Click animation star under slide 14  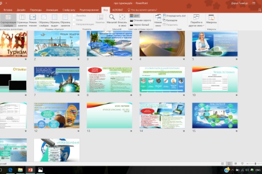[184, 131]
